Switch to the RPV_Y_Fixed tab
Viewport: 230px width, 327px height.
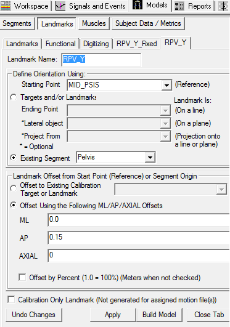coord(137,44)
